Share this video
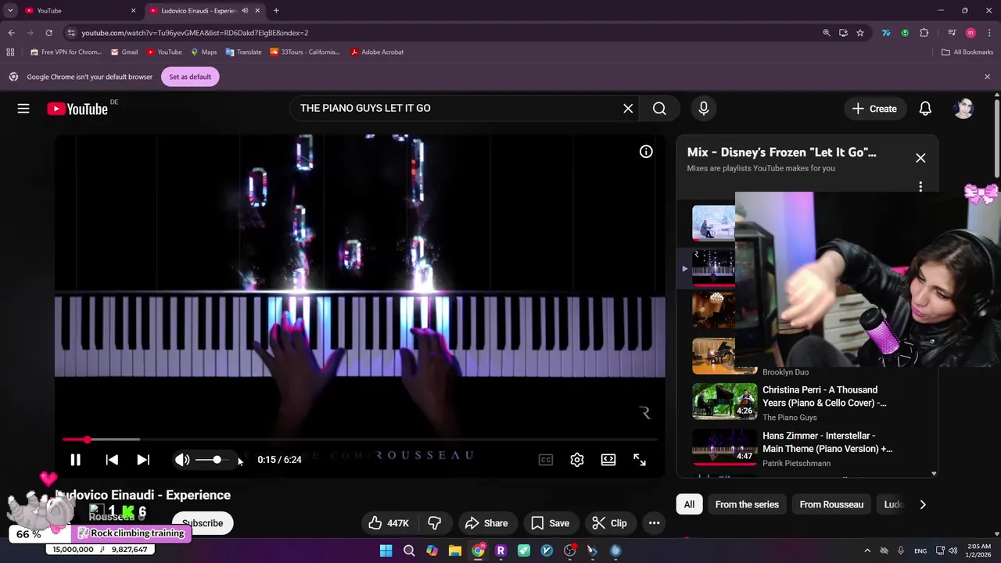The height and width of the screenshot is (563, 1001). tap(486, 523)
